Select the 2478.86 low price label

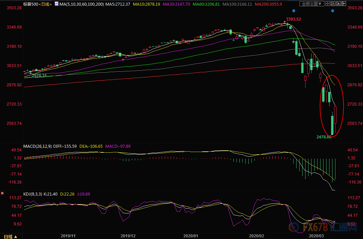coord(324,137)
